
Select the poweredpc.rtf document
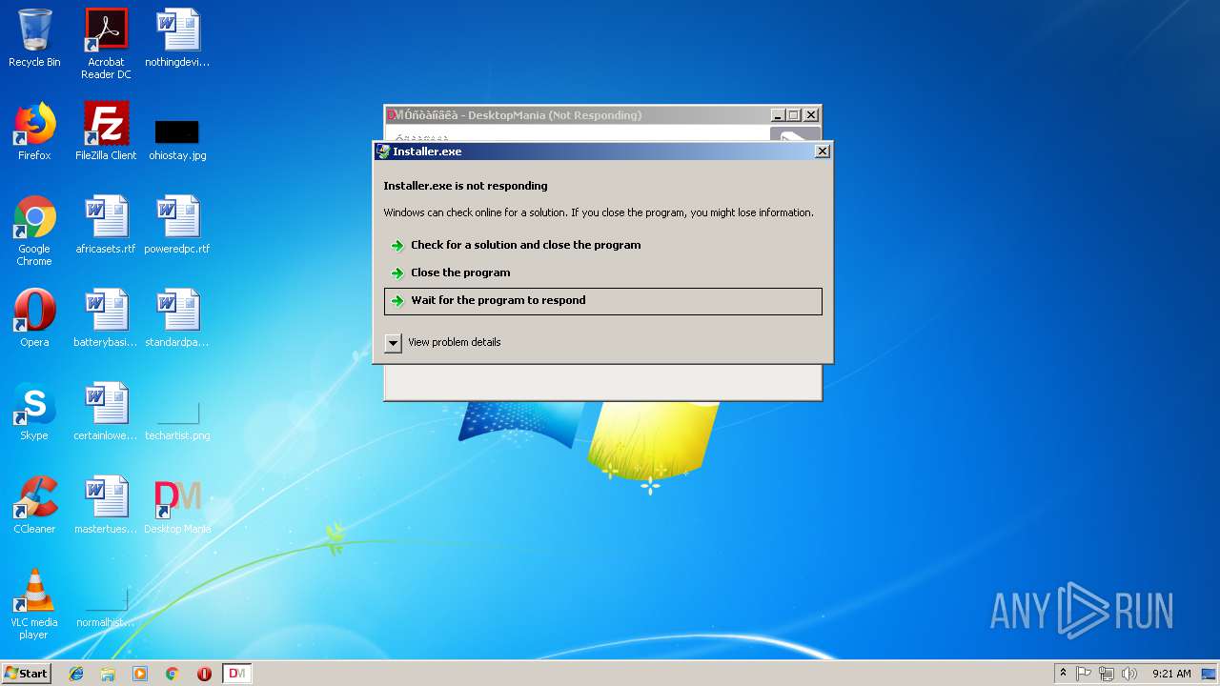[177, 225]
